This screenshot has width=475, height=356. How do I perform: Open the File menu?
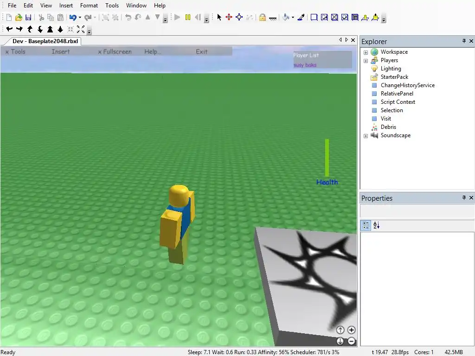point(12,6)
